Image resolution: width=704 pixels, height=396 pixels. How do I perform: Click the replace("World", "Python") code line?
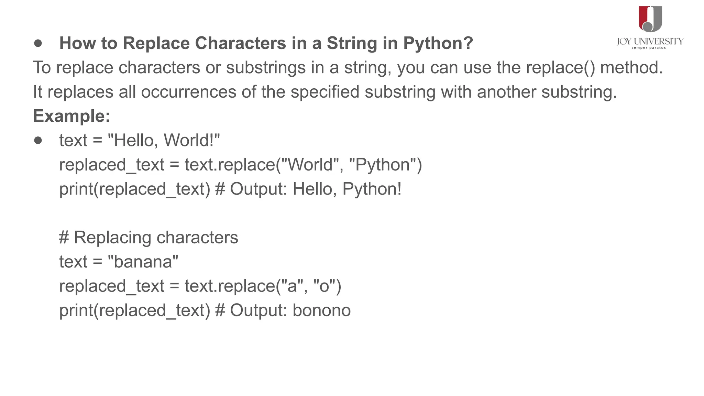point(240,164)
